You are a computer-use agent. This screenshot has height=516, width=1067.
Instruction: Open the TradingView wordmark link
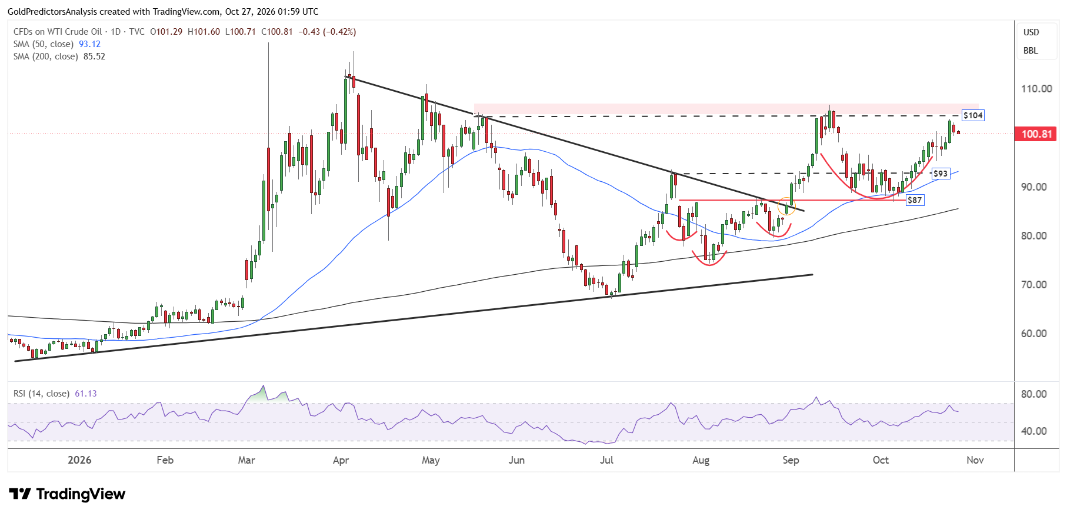click(x=81, y=494)
